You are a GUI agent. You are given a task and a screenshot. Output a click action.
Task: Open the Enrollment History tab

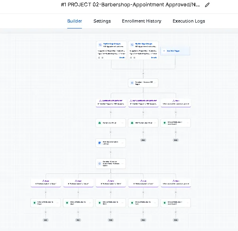point(141,21)
